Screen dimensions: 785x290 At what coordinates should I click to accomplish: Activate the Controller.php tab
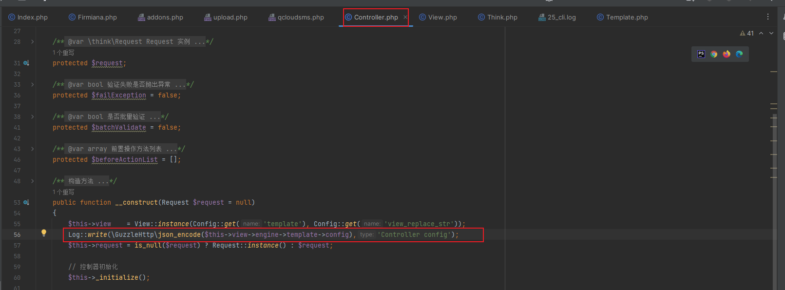pyautogui.click(x=376, y=17)
